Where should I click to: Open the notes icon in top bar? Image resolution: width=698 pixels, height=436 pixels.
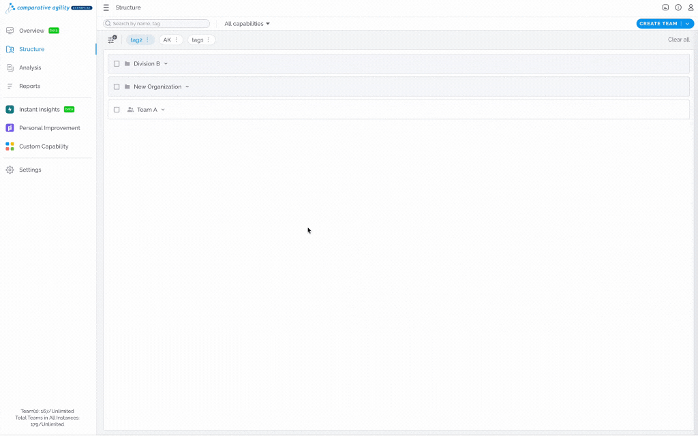point(665,7)
